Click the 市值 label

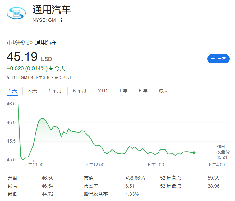(x=89, y=178)
